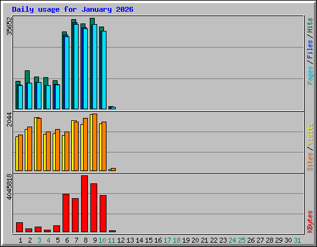Click day 20 on the x-axis

pyautogui.click(x=195, y=240)
